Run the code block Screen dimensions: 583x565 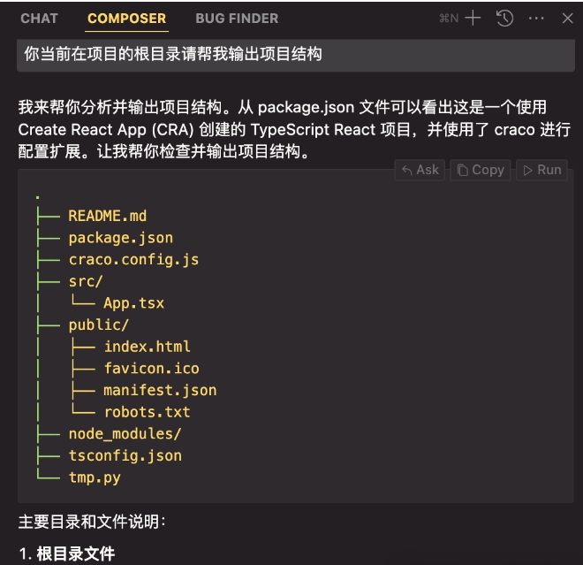(x=540, y=170)
